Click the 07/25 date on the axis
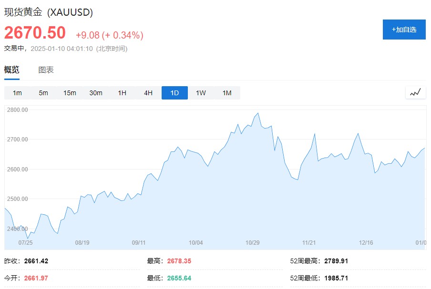 pyautogui.click(x=25, y=242)
